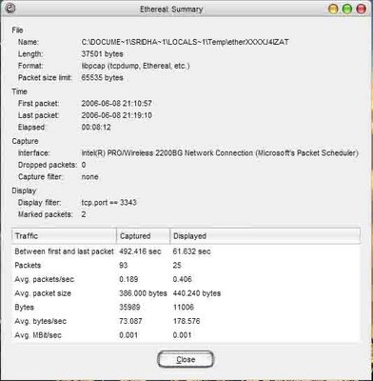
Task: Click the green maximize window button
Action: click(347, 9)
